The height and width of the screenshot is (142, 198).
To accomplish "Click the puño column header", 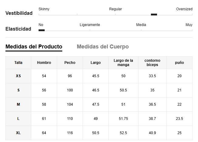I will [179, 63].
